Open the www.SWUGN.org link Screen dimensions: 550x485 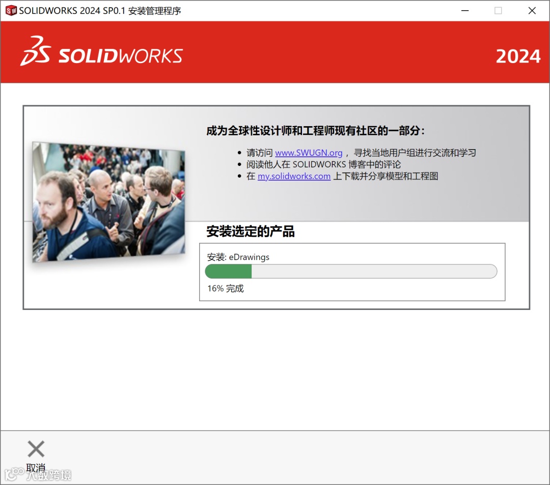(309, 153)
